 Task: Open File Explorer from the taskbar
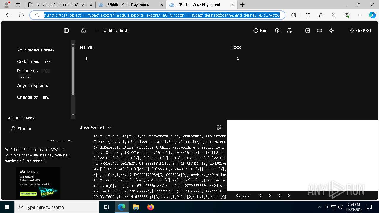click(x=136, y=207)
